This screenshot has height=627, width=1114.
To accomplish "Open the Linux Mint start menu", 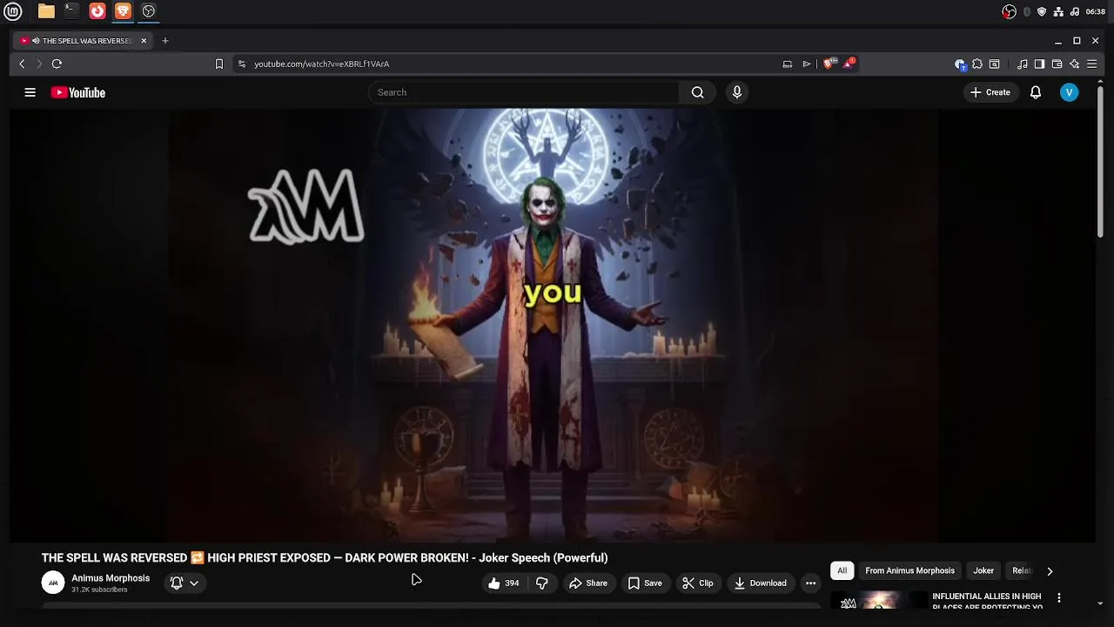I will coord(13,11).
